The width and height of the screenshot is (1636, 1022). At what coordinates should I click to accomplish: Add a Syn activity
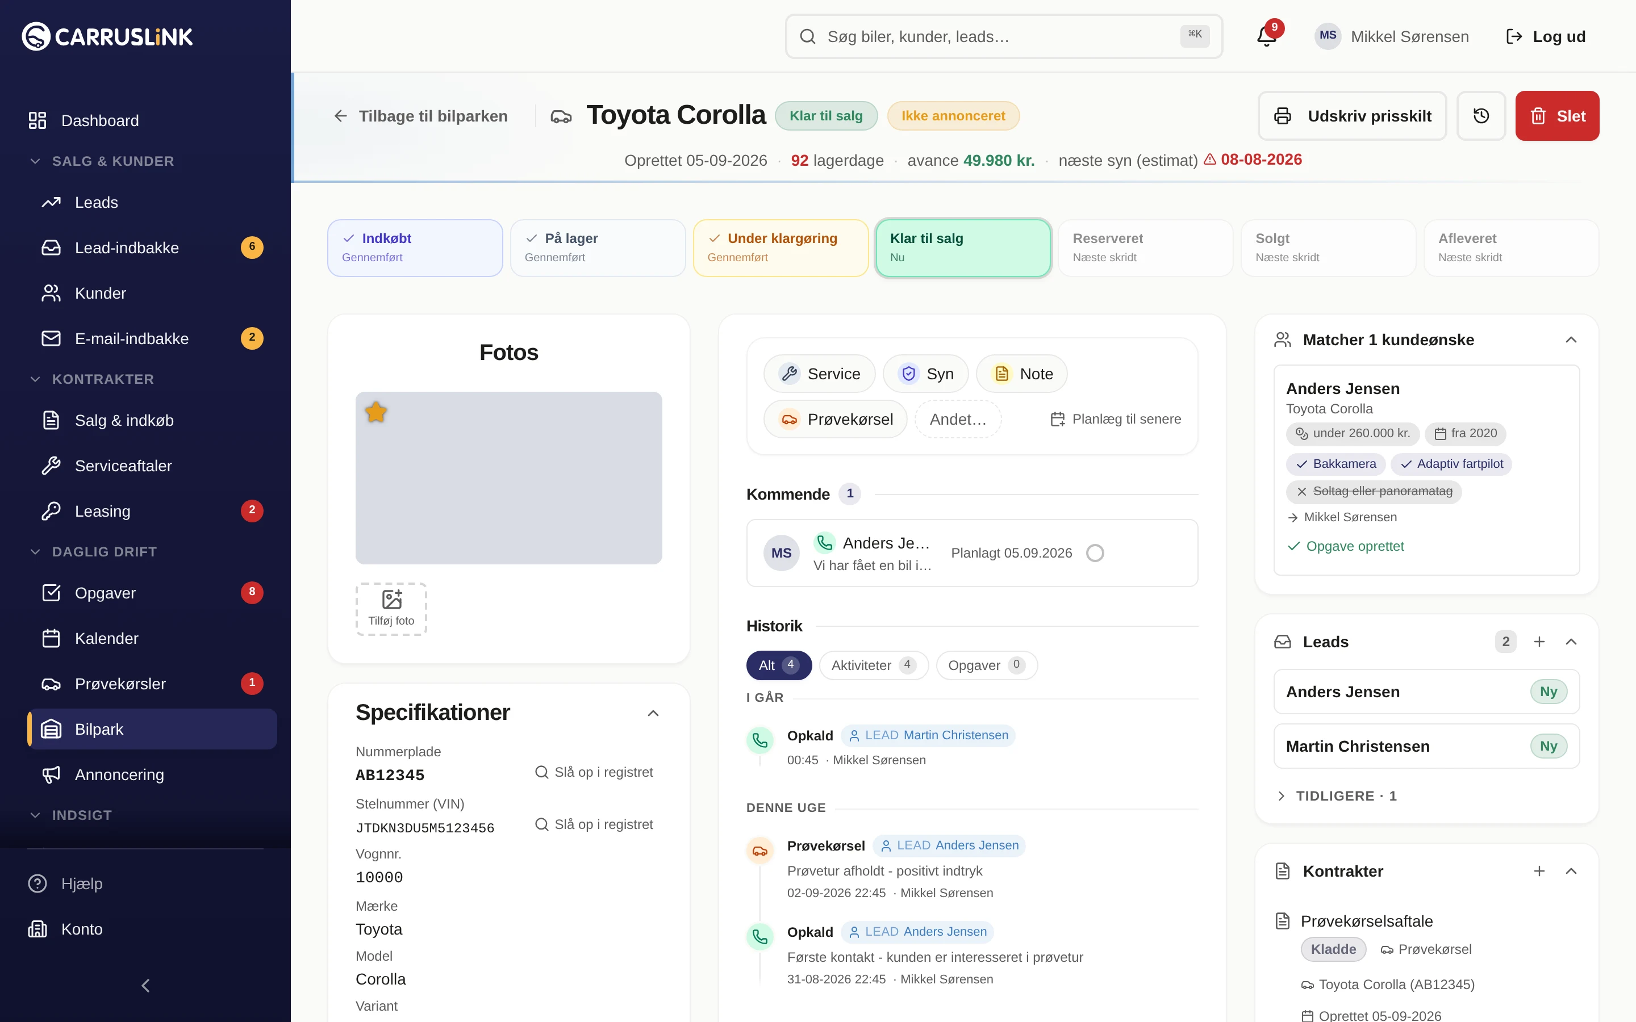click(925, 374)
